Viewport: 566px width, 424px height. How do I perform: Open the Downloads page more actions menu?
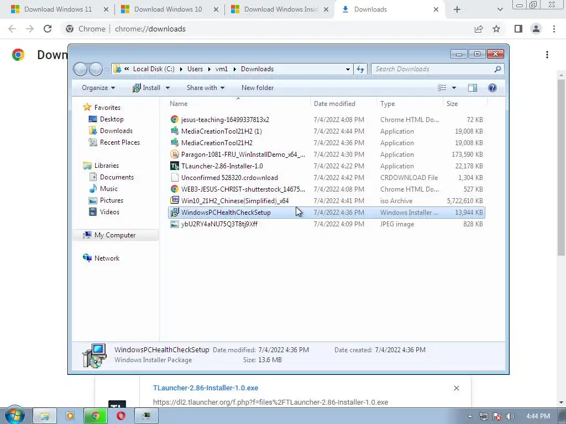(547, 55)
